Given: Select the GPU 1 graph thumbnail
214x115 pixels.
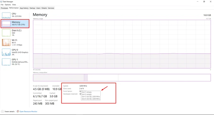Looking at the screenshot, I should point(6,62).
